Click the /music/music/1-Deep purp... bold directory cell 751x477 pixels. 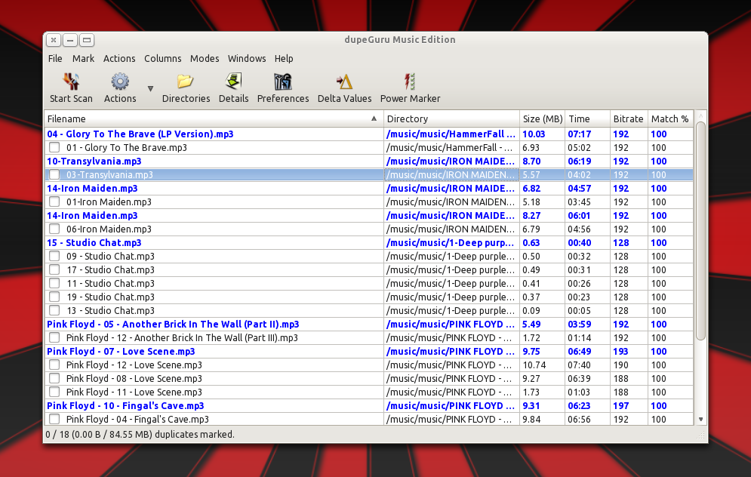pyautogui.click(x=450, y=243)
